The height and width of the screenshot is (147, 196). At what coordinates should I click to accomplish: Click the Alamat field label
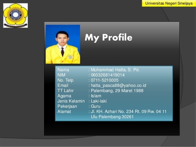64,111
